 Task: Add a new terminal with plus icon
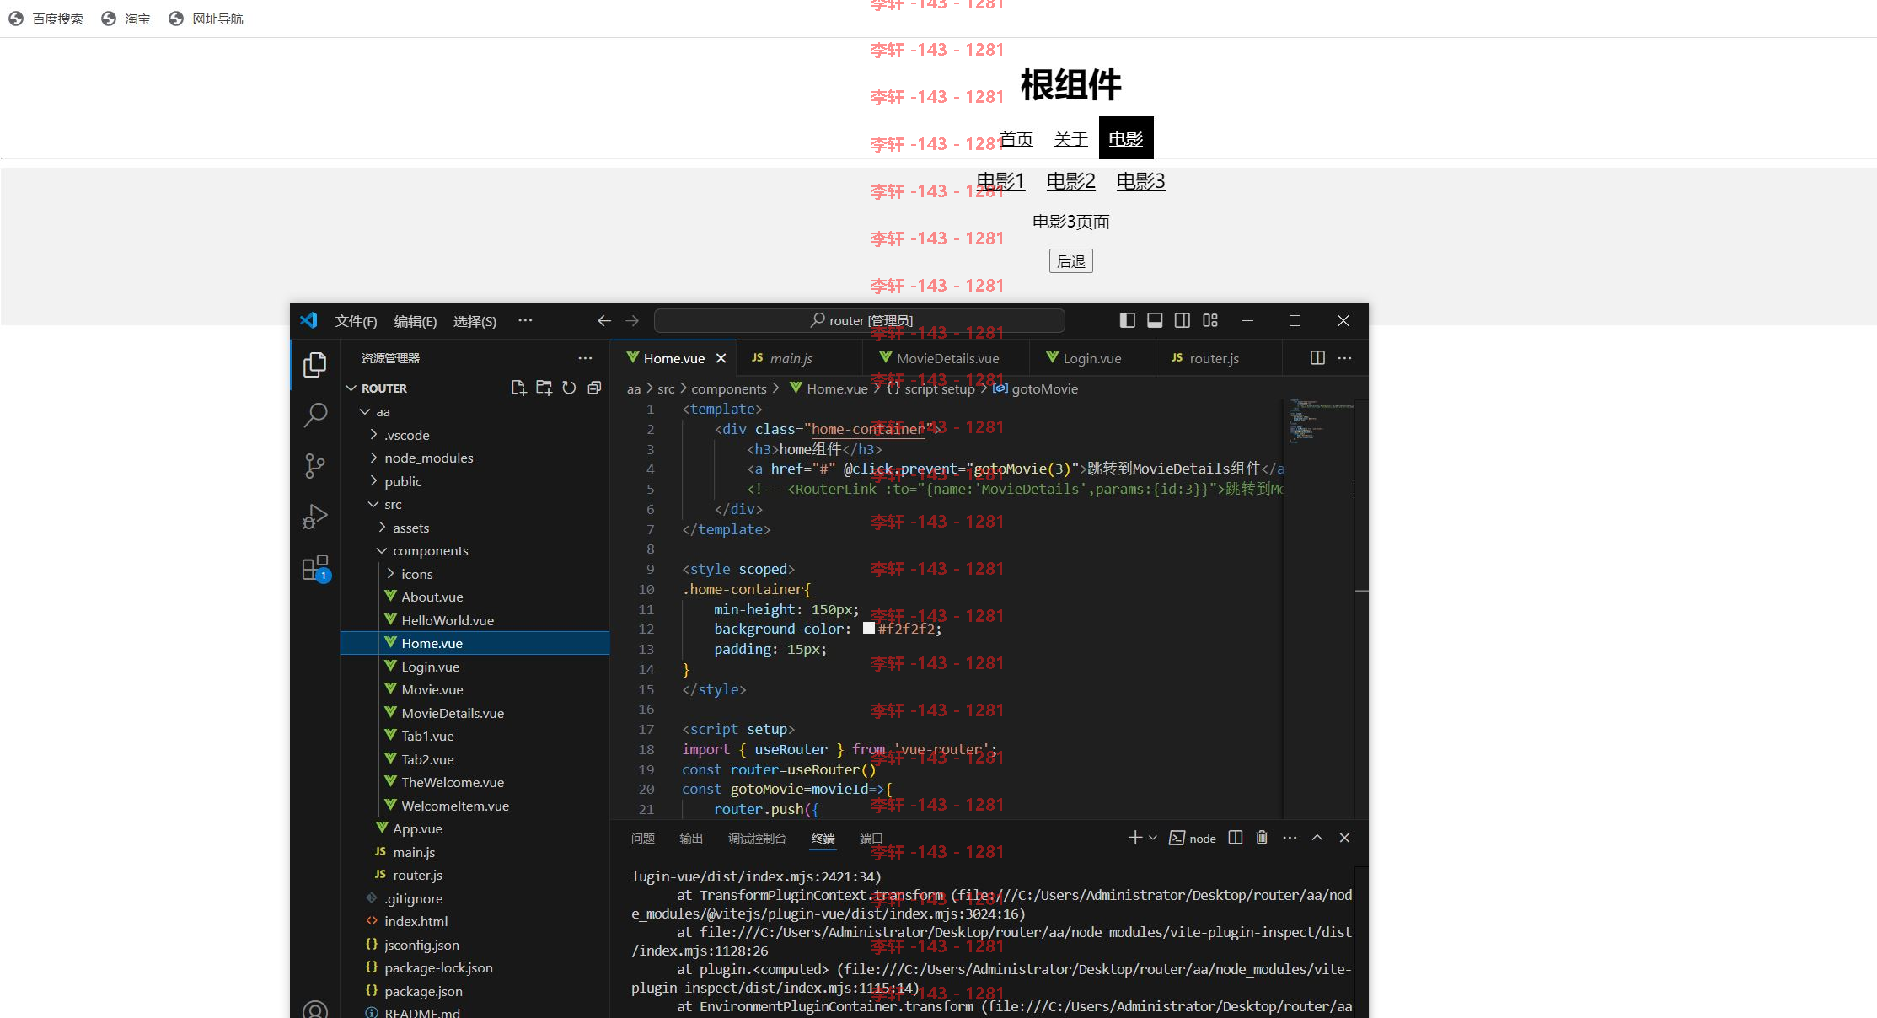(1135, 838)
